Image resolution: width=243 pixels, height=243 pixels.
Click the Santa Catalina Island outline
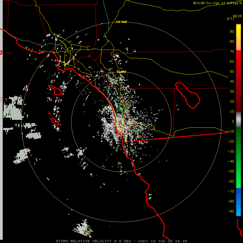tap(55, 90)
